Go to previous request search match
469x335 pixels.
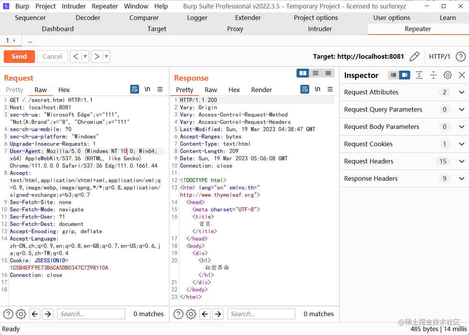(x=35, y=314)
